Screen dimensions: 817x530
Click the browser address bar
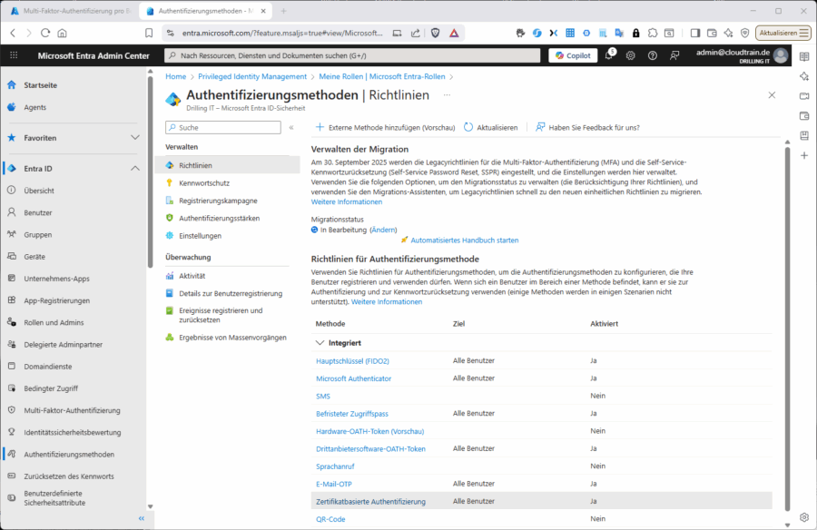[x=282, y=33]
